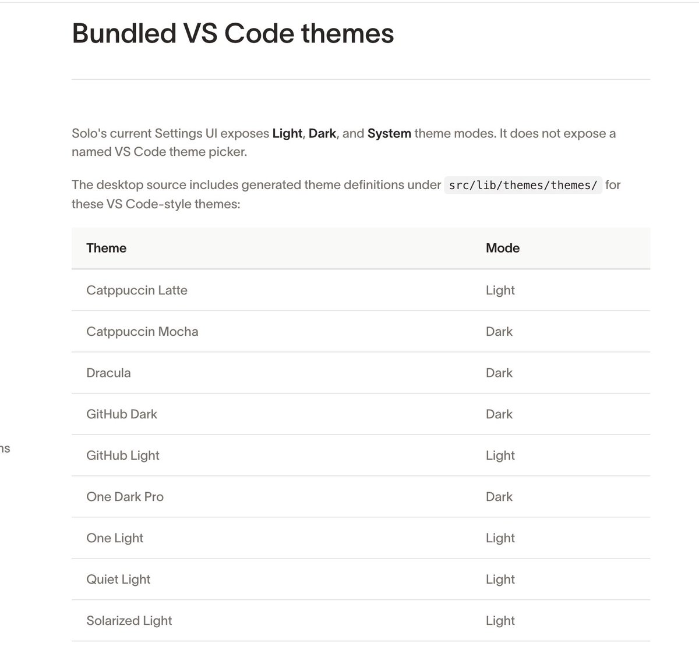Click the bold Dark word in paragraph

pyautogui.click(x=322, y=133)
